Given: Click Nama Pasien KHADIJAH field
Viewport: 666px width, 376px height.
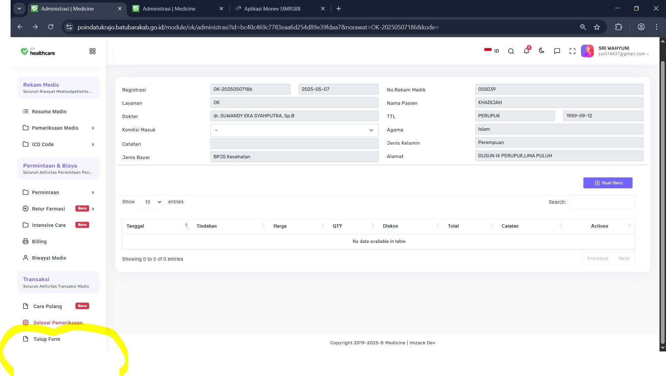Looking at the screenshot, I should click(x=559, y=102).
